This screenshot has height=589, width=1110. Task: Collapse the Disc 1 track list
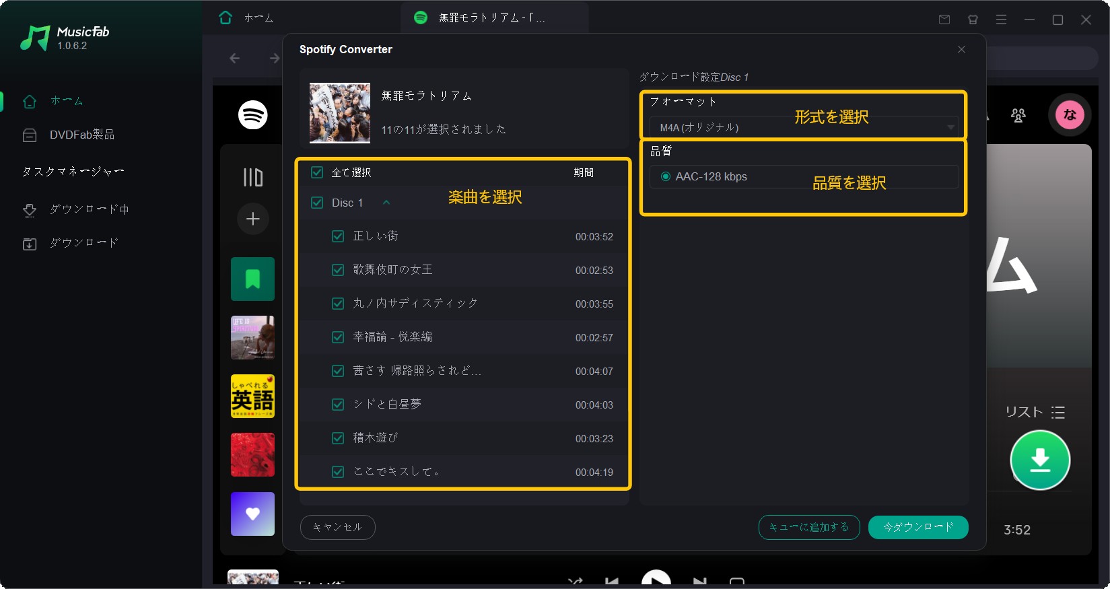386,203
